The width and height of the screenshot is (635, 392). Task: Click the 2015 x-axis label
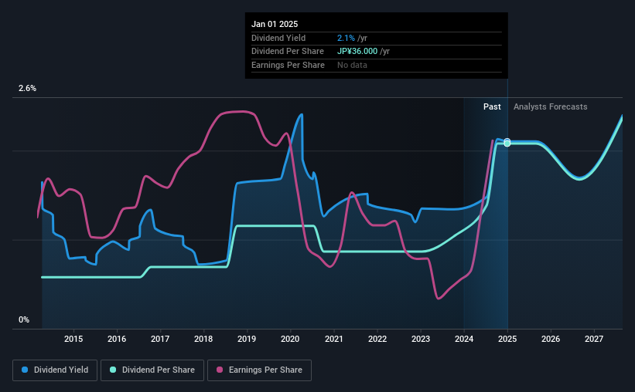coord(73,339)
